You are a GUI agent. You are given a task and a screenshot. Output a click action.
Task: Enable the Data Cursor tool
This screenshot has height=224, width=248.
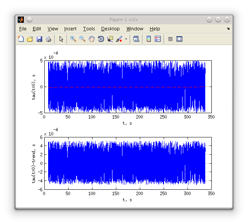tap(110, 39)
